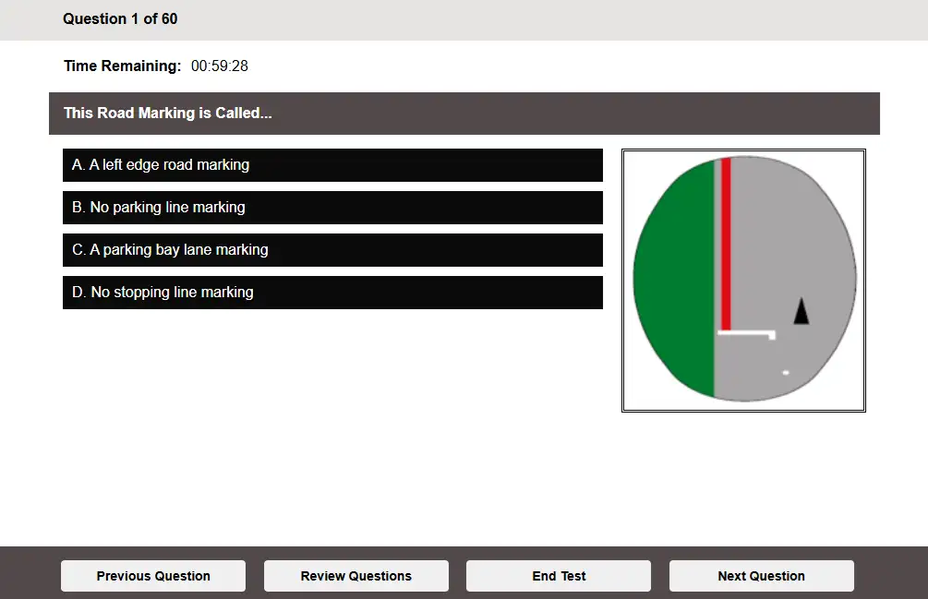Viewport: 928px width, 599px height.
Task: Go to the Previous Question
Action: (x=153, y=576)
